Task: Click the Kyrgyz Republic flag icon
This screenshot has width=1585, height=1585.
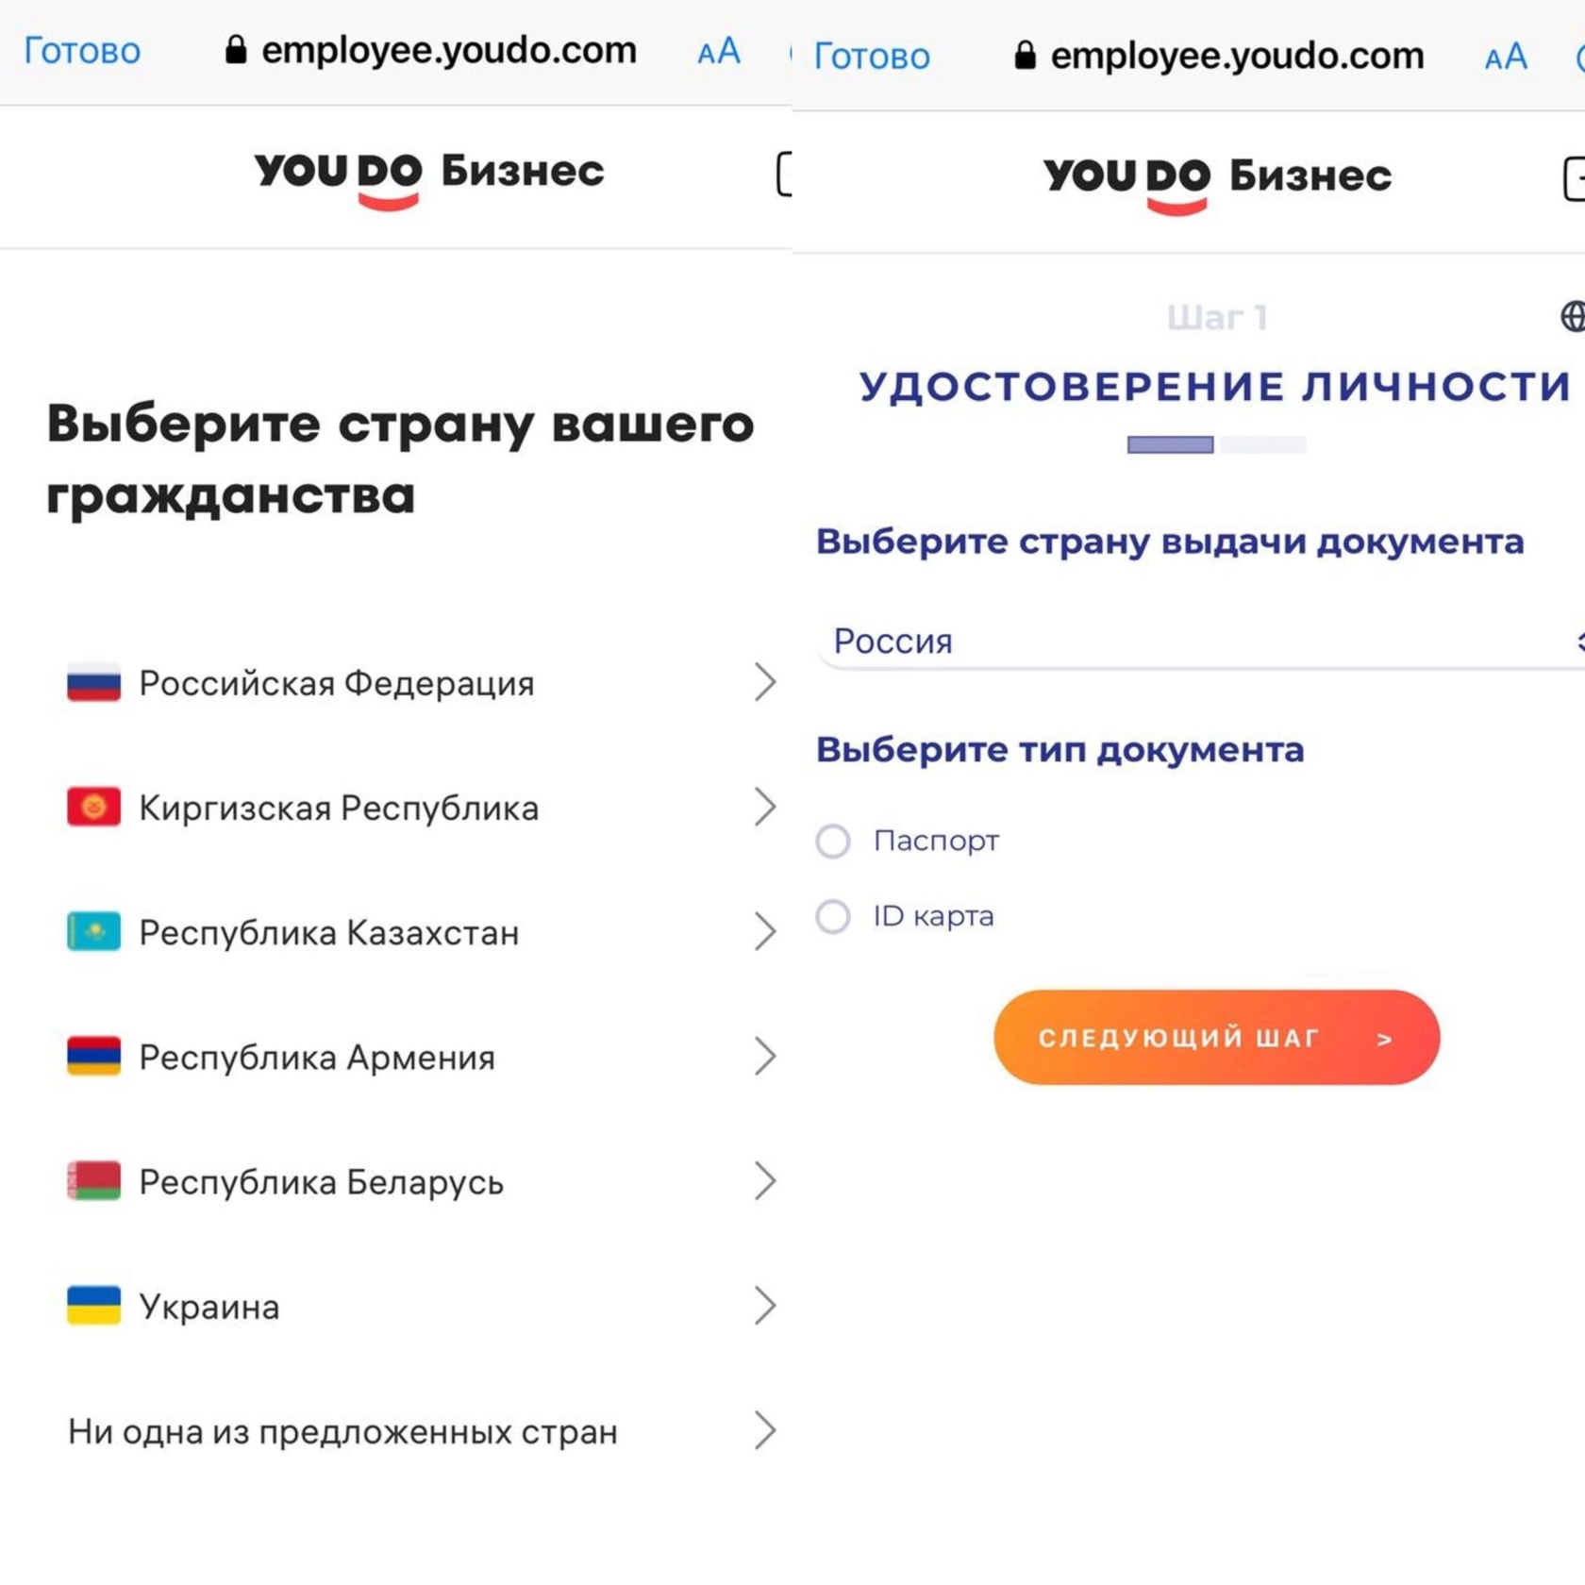Action: tap(93, 807)
